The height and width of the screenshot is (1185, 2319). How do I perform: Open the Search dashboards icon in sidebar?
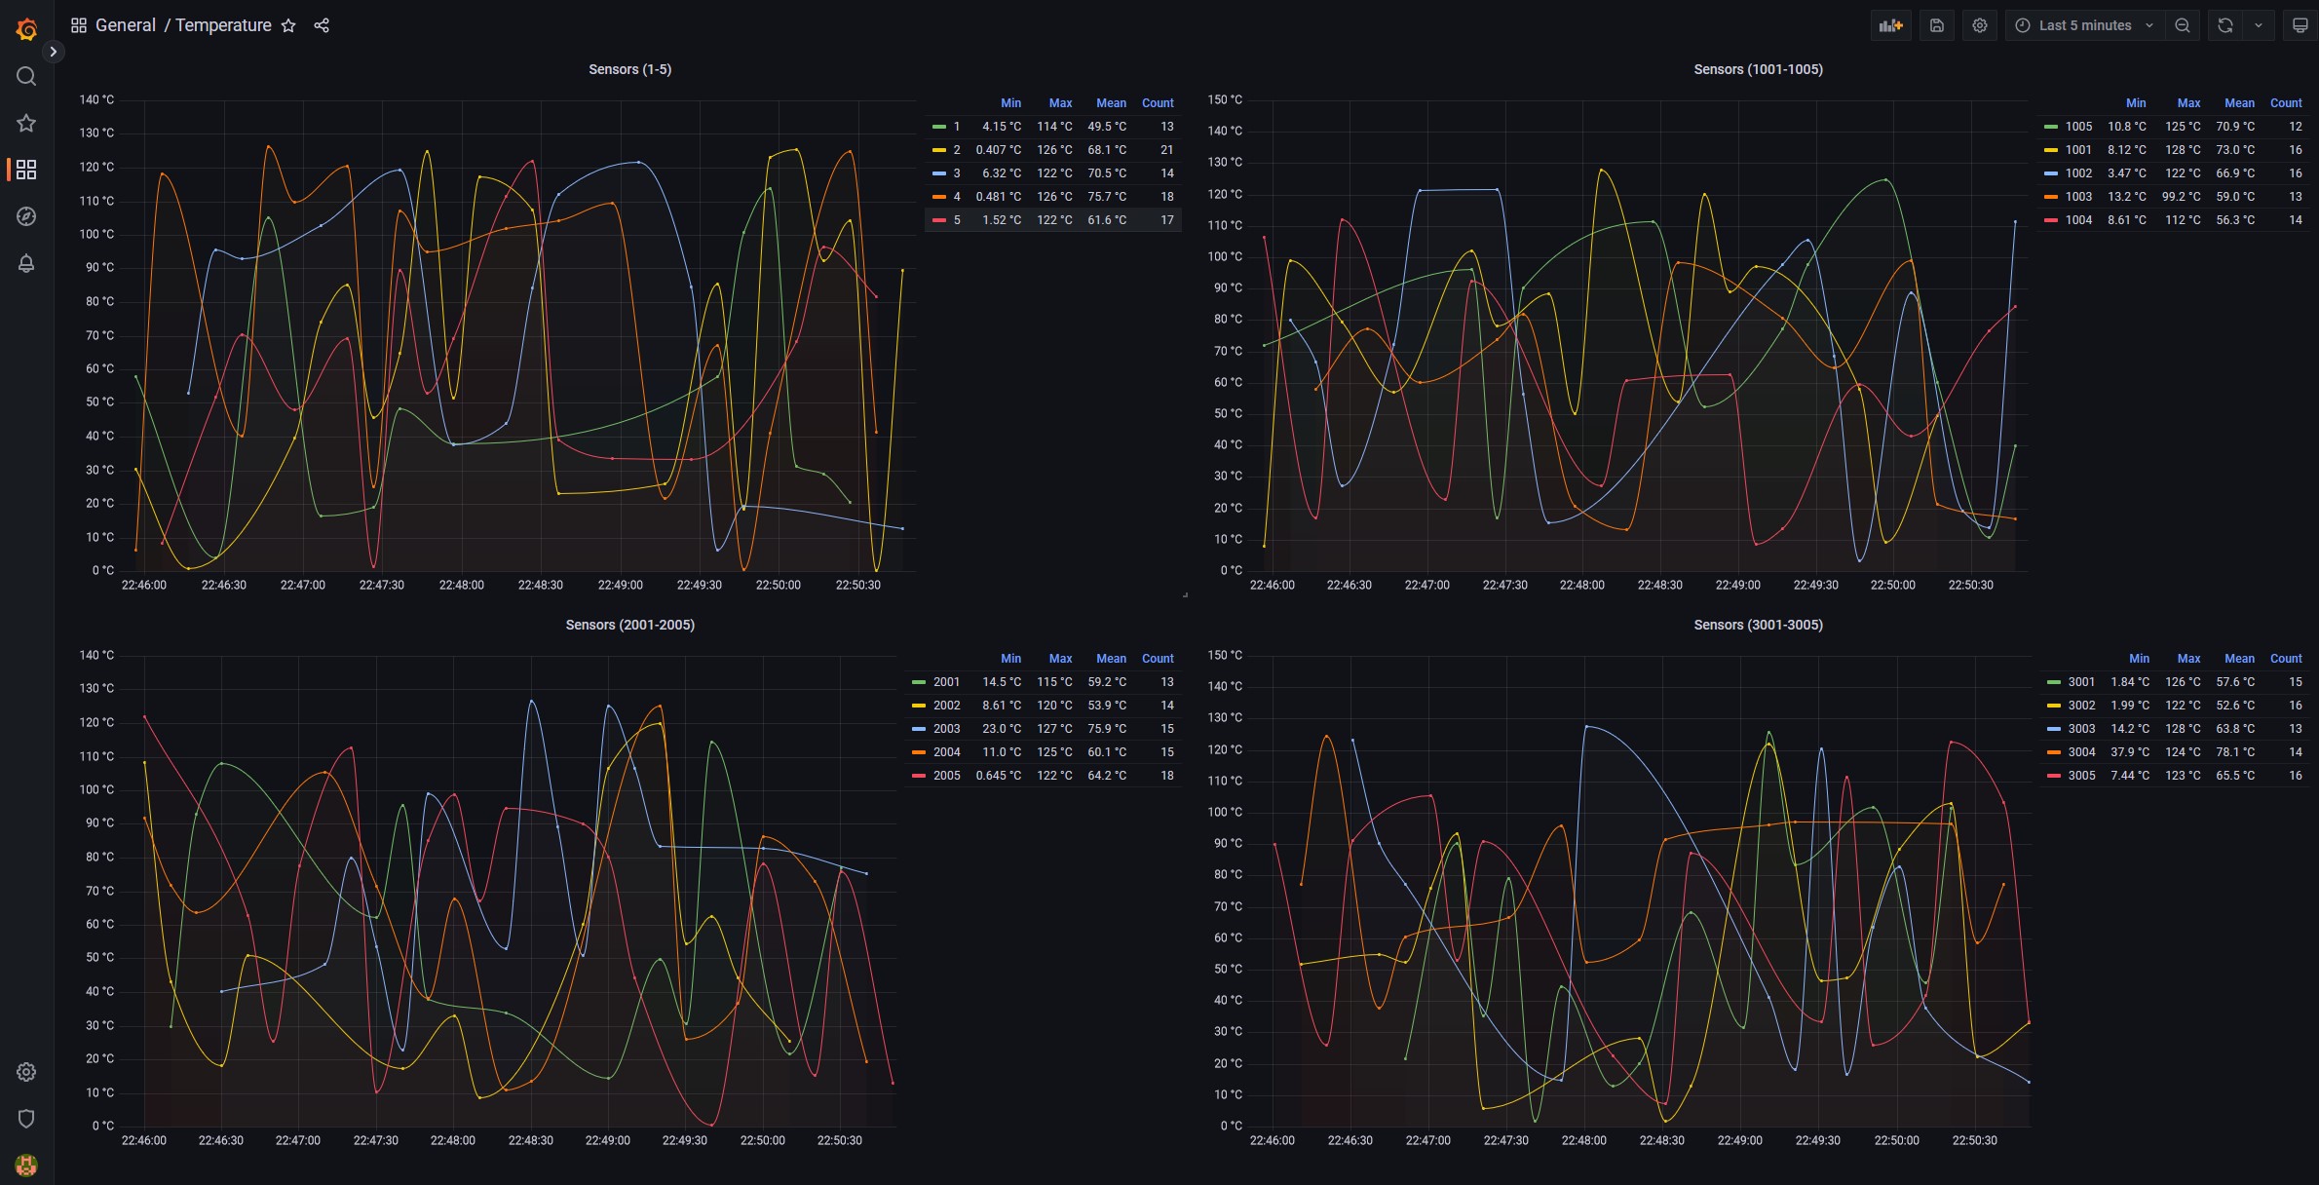pyautogui.click(x=26, y=76)
